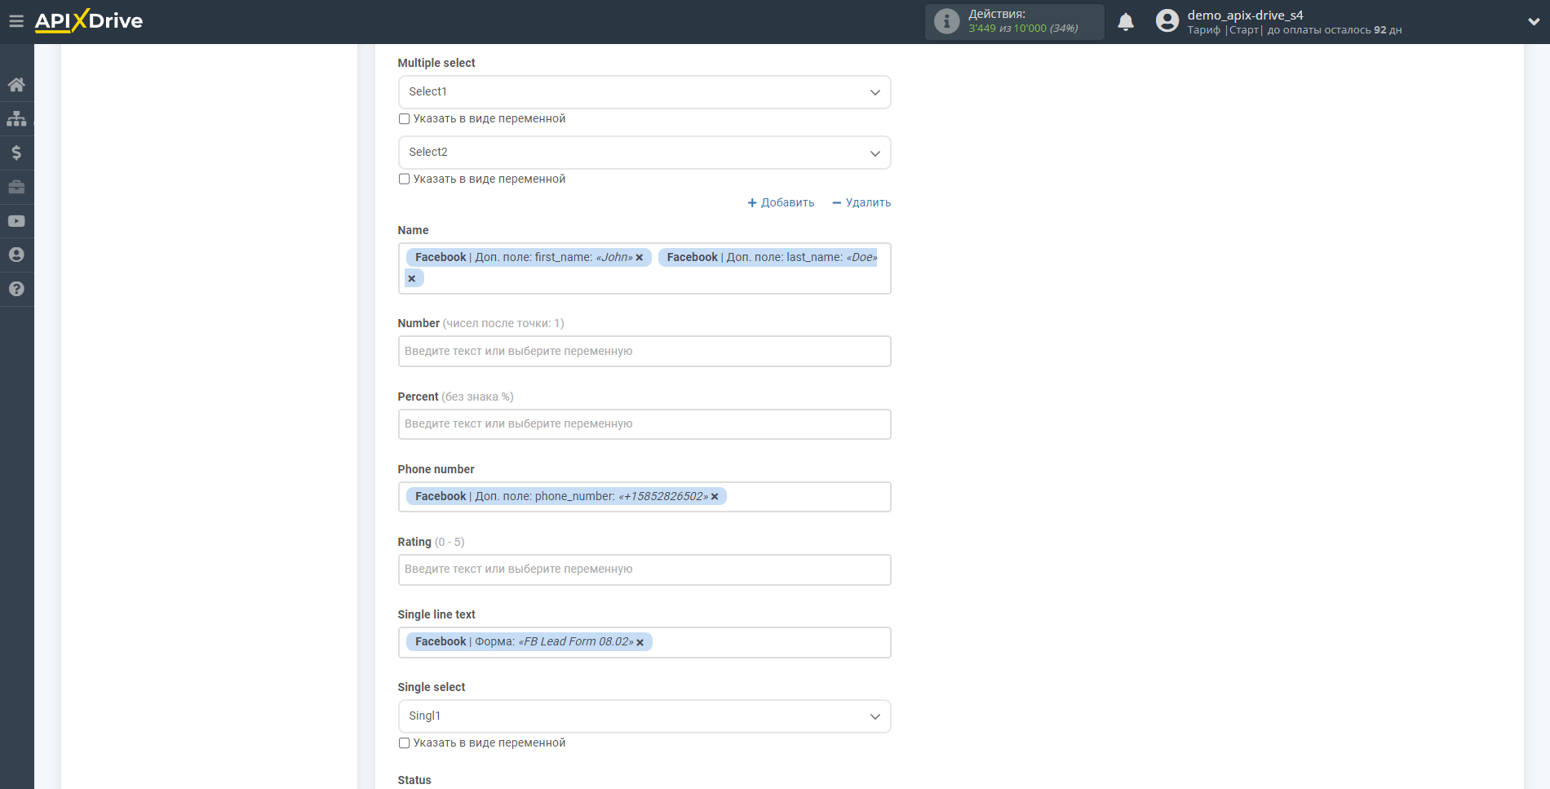Open the briefcase icon in sidebar
The image size is (1550, 789).
pyautogui.click(x=16, y=187)
